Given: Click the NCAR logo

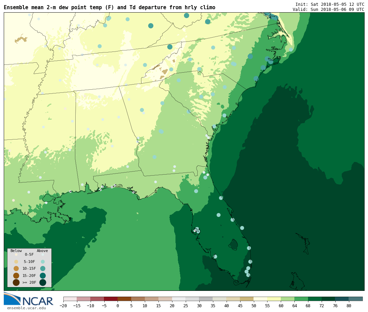Looking at the screenshot, I should [29, 299].
